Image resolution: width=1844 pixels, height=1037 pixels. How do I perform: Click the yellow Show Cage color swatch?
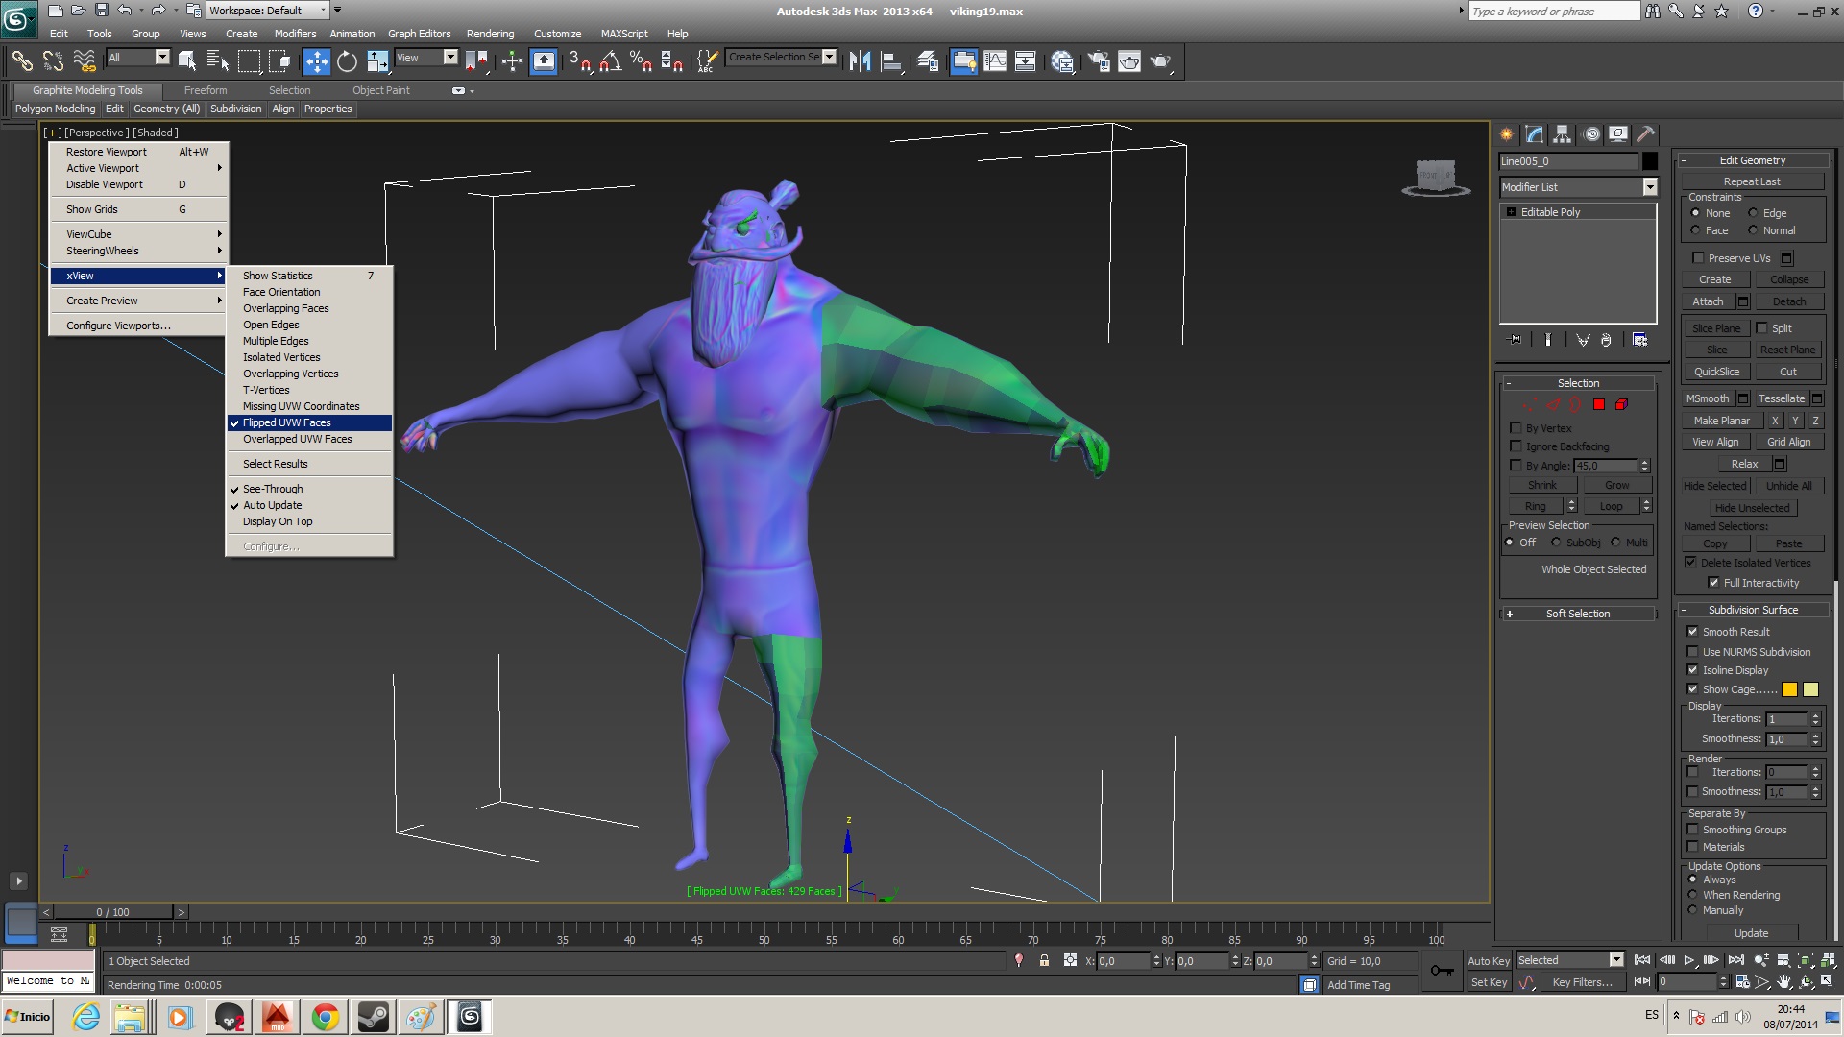[x=1789, y=689]
